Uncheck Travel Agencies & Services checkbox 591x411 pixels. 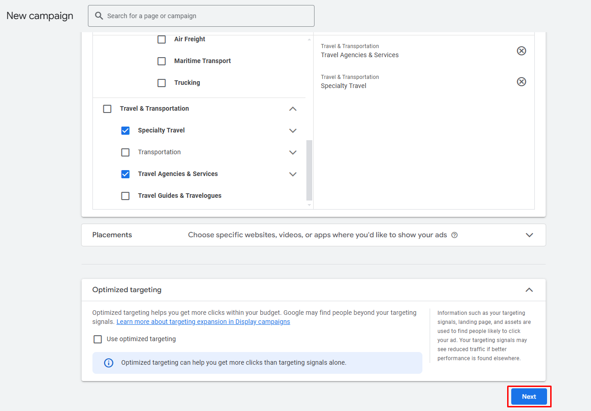[126, 174]
